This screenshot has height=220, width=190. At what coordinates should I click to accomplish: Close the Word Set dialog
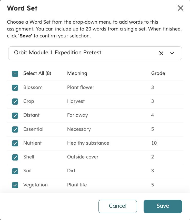coord(181,8)
